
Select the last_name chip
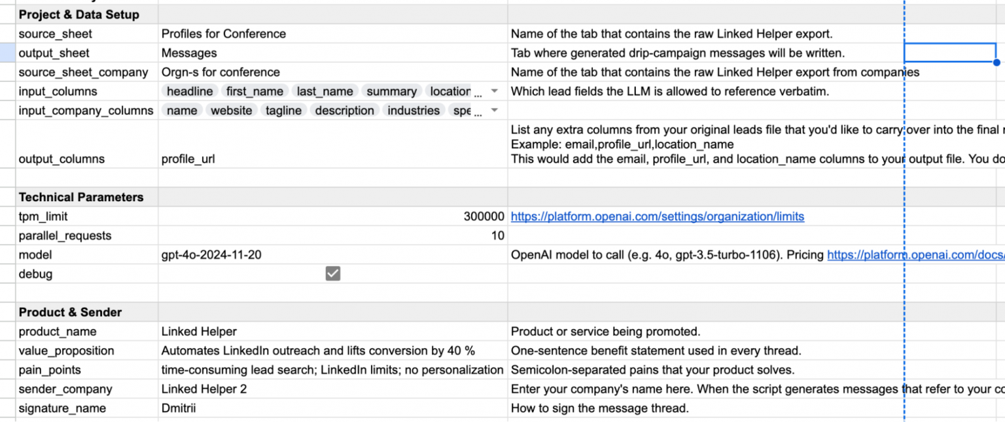coord(325,91)
